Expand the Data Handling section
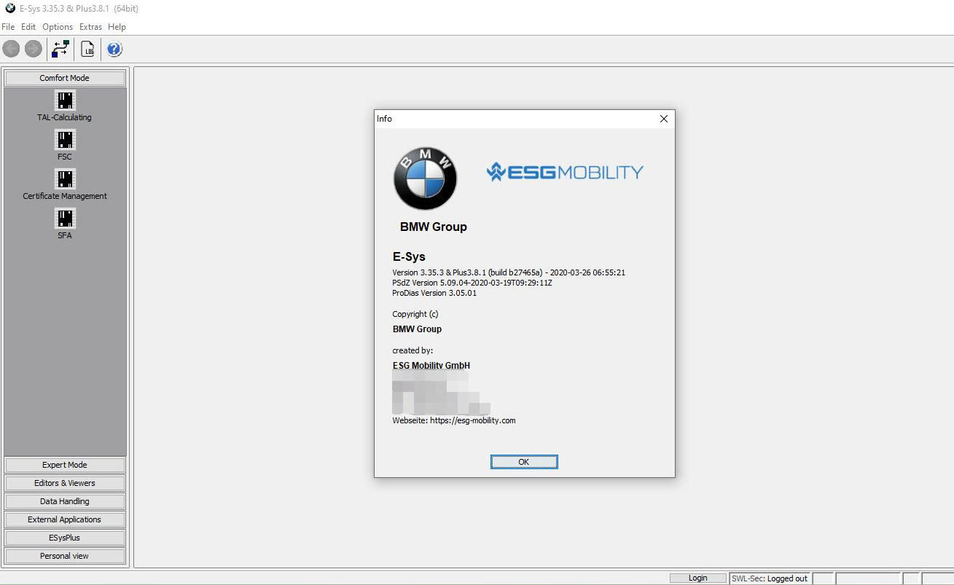Viewport: 954px width, 585px height. [x=65, y=501]
